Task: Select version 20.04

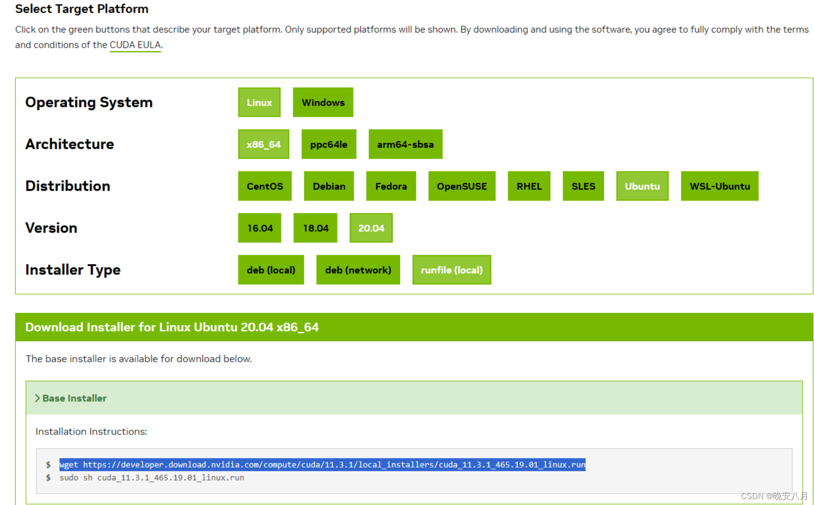Action: [371, 228]
